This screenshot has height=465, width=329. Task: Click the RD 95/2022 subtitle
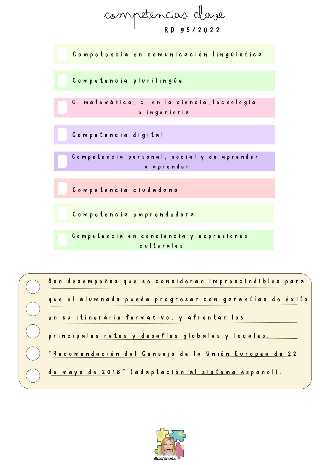pos(192,30)
